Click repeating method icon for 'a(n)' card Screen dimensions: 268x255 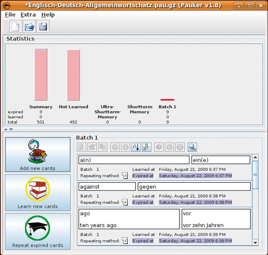[125, 176]
